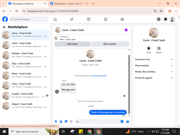Expand Chat members section

(154, 66)
